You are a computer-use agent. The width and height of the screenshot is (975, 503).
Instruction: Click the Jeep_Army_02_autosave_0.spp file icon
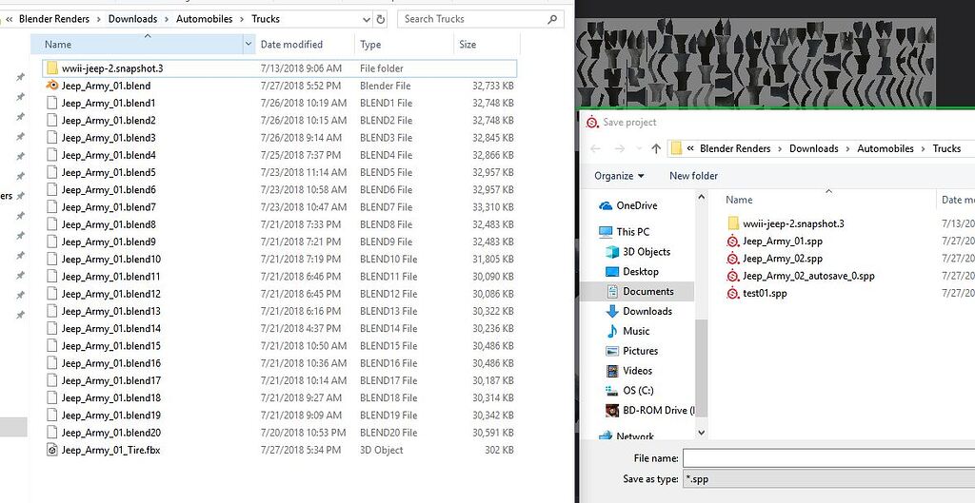tap(733, 276)
